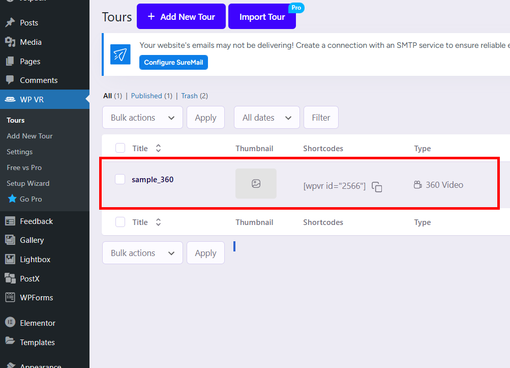The width and height of the screenshot is (510, 368).
Task: Copy the wpvr shortcode with copy icon
Action: tap(377, 187)
